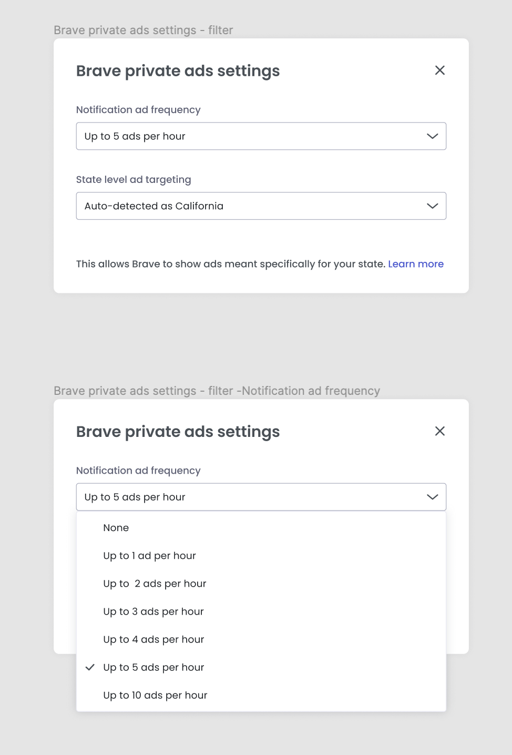Select Auto-detected as California option
This screenshot has width=512, height=755.
tap(153, 206)
